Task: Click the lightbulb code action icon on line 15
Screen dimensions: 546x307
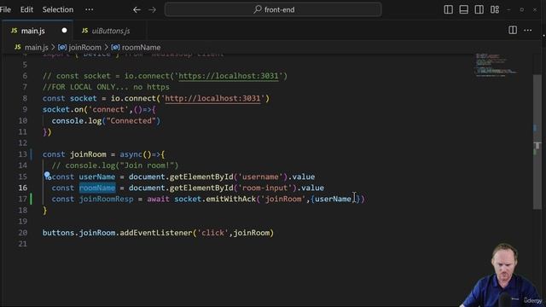Action: [x=48, y=176]
